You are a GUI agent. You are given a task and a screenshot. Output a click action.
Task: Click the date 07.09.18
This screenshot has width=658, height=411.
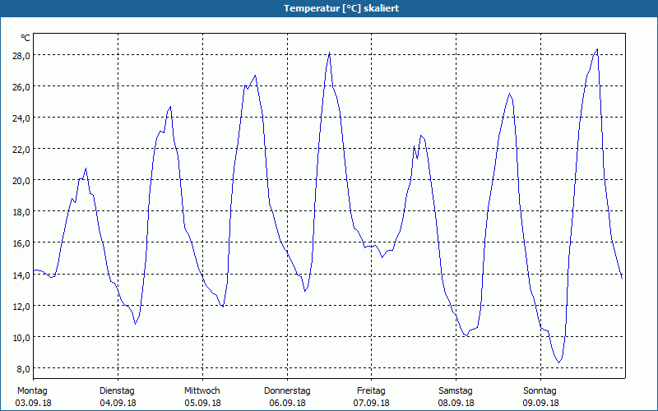(x=372, y=403)
